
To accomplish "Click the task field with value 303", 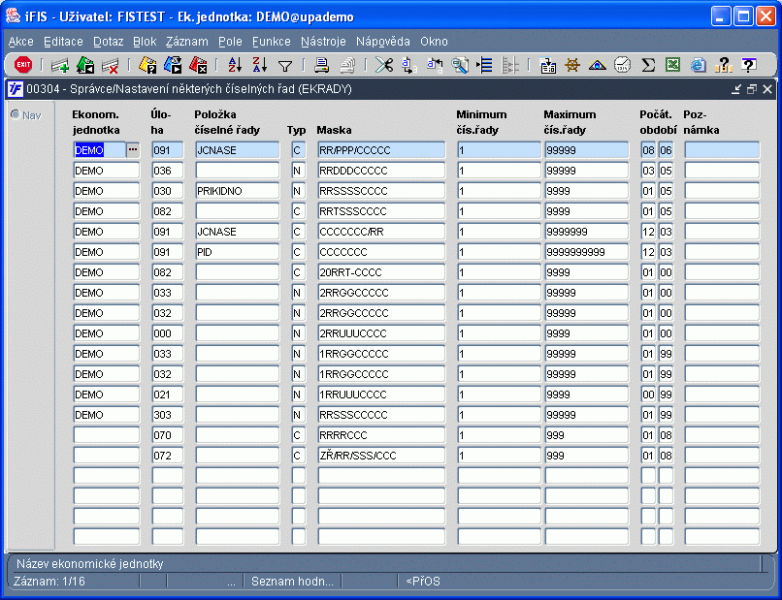I will 168,415.
